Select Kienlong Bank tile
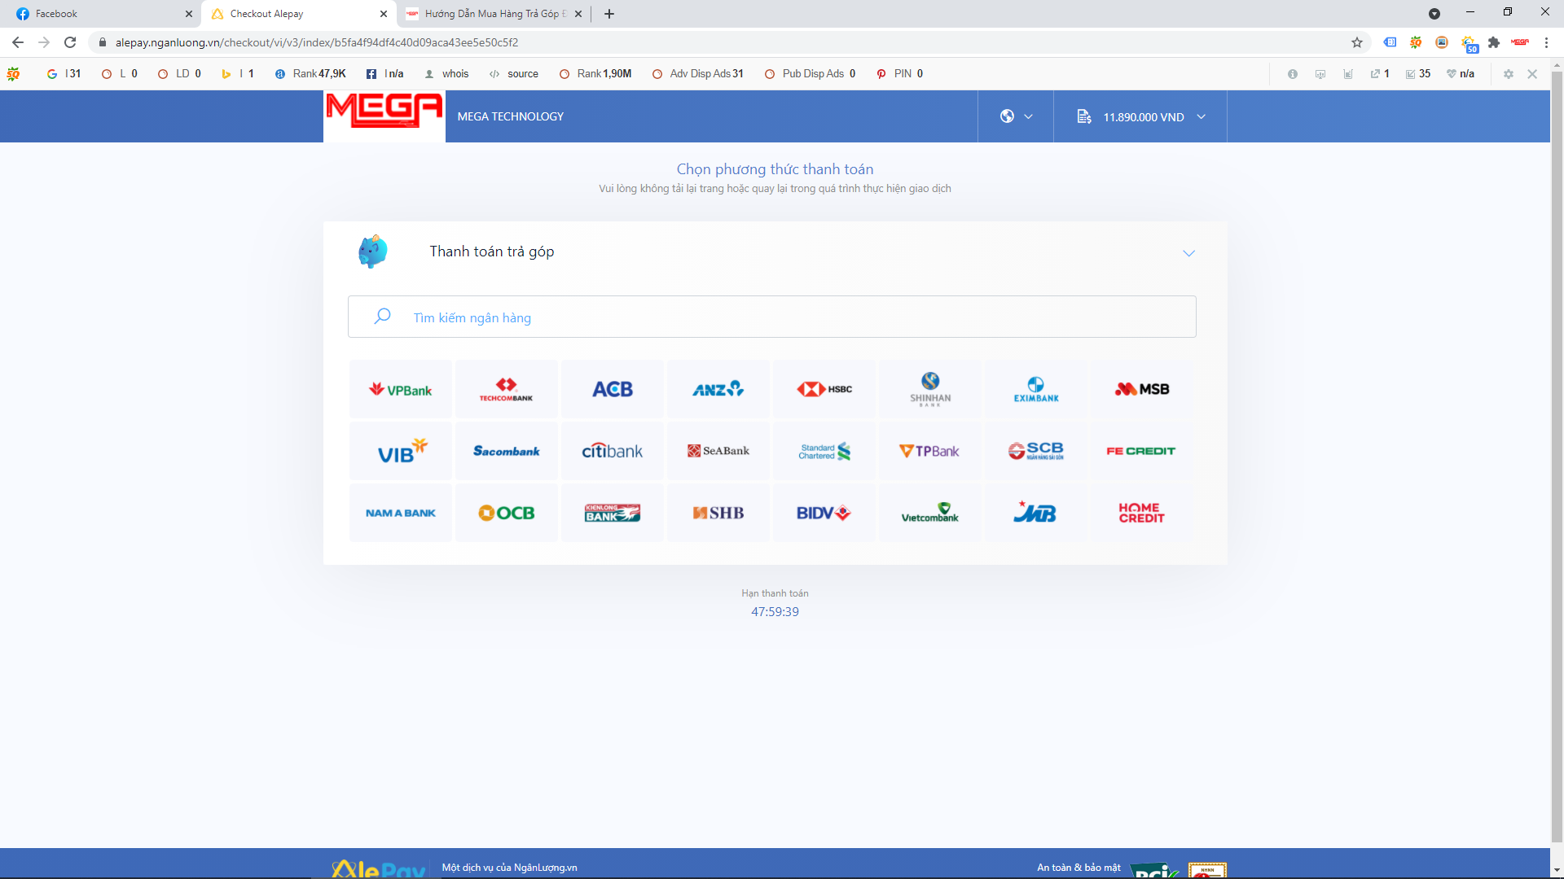 [x=613, y=513]
